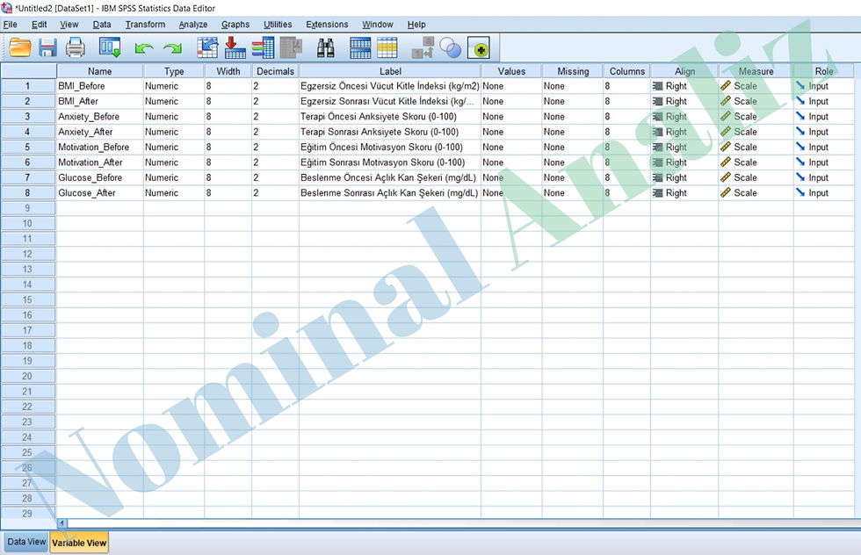Click the BMI_Before name cell
Image resolution: width=861 pixels, height=555 pixels.
[99, 86]
